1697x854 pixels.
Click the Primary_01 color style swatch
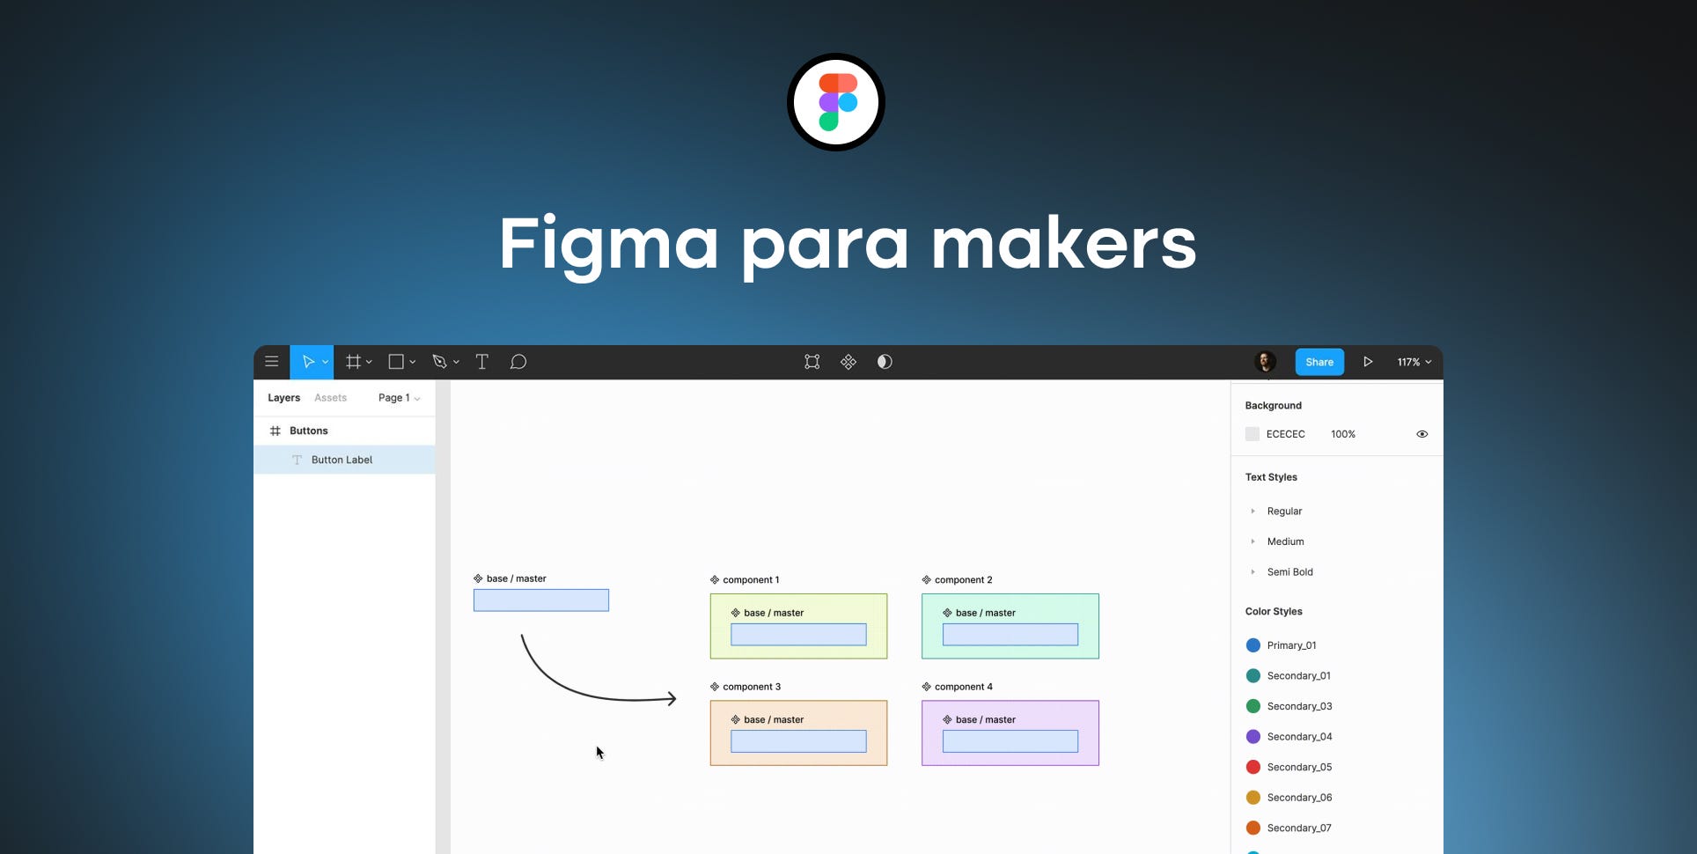[1253, 645]
